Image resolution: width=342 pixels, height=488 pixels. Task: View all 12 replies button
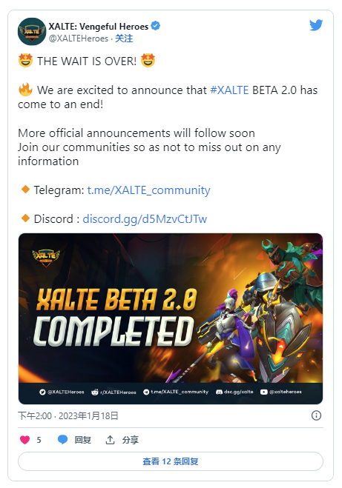coord(171,461)
